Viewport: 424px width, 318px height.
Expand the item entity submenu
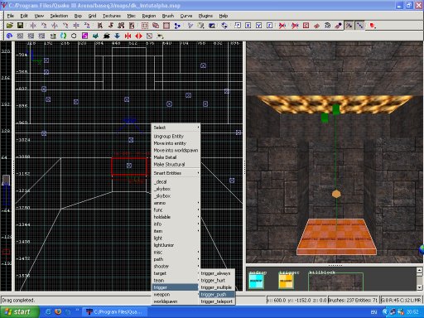click(x=176, y=231)
